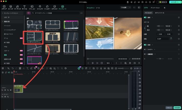
Task: Add keyframe for 回転 rotation row
Action: (179, 39)
